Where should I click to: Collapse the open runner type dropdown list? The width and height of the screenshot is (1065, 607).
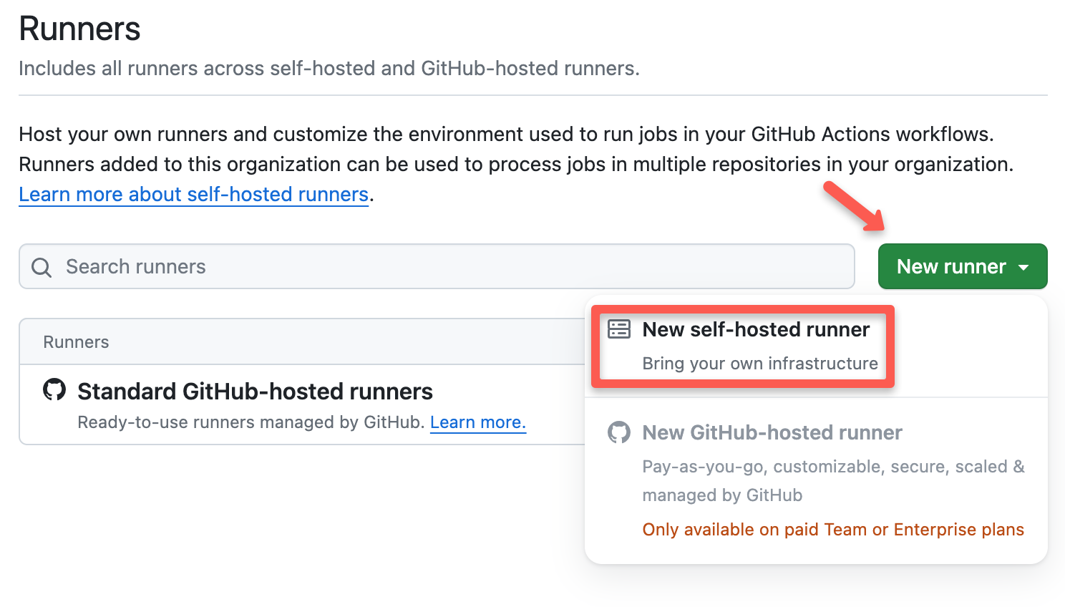pos(962,266)
